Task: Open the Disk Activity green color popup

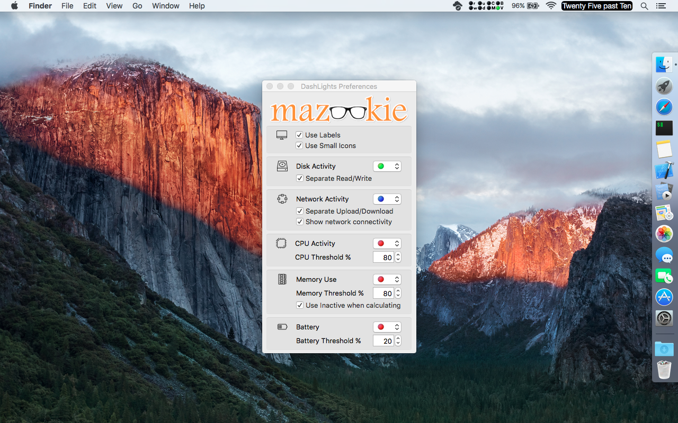Action: tap(387, 166)
